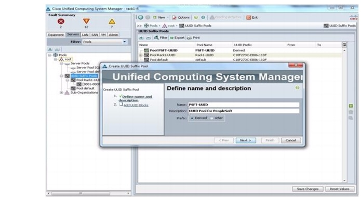Click the Next button
Screen dimensions: 361x199
coord(246,140)
